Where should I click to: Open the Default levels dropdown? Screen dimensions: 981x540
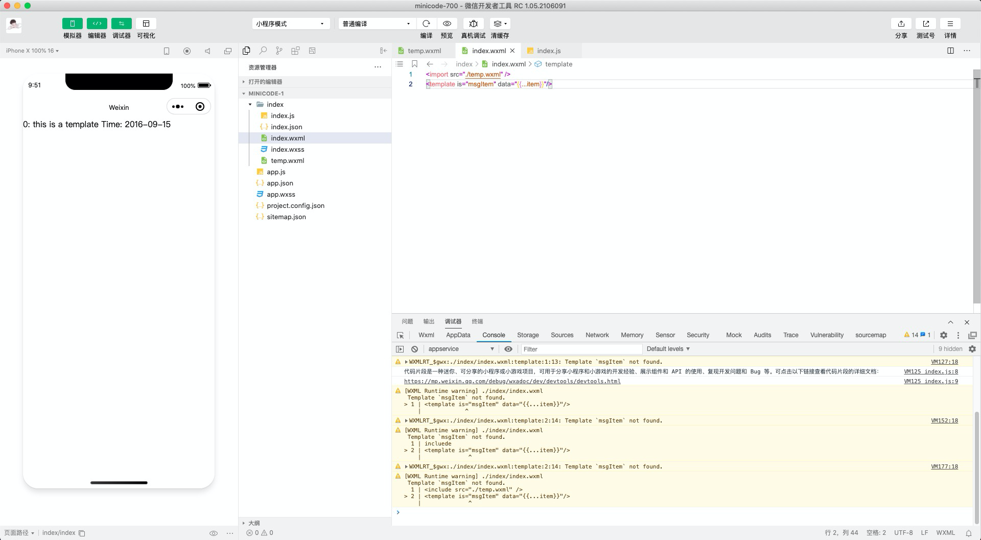668,349
